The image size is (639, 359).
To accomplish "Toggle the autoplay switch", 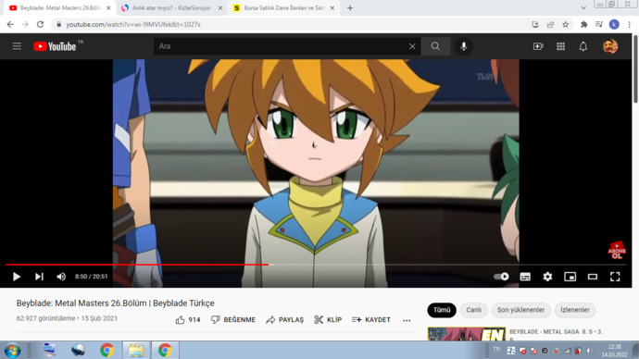I will pos(501,277).
